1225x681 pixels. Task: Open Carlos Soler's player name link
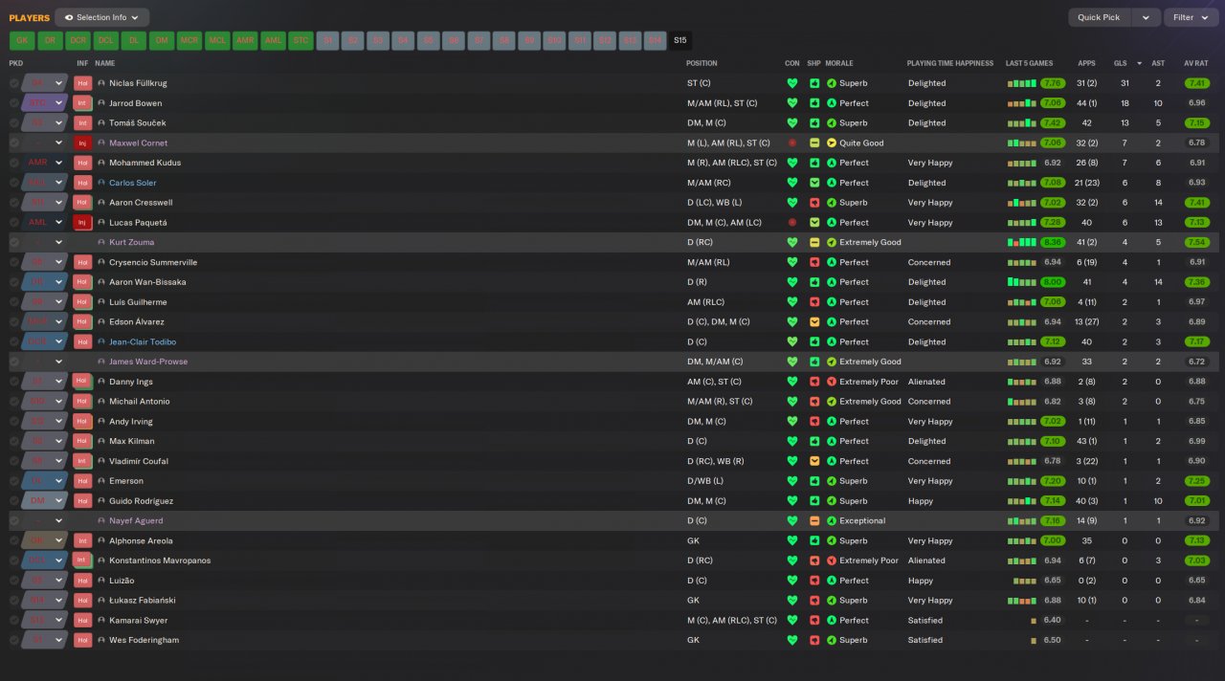tap(132, 183)
